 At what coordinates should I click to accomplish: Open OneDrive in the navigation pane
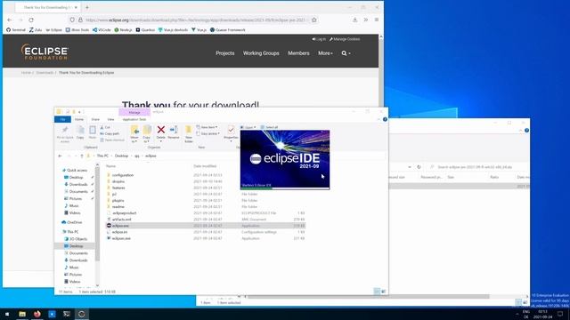pyautogui.click(x=74, y=222)
